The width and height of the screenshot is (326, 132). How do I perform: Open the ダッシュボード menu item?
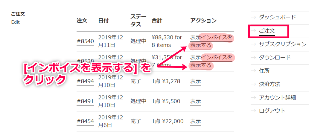(x=277, y=17)
